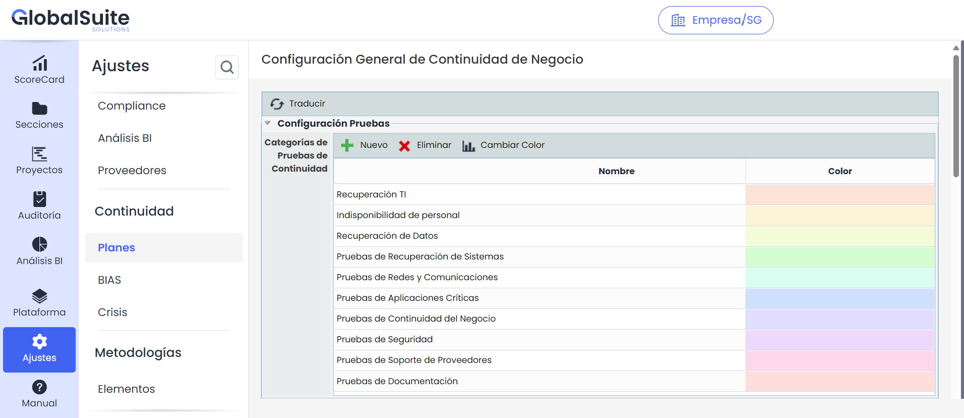
Task: Select the Pruebas de Seguridad row
Action: click(539, 340)
